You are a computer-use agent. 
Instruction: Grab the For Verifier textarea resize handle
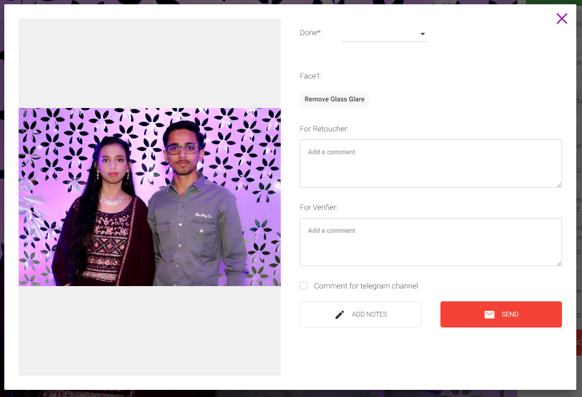pyautogui.click(x=559, y=263)
